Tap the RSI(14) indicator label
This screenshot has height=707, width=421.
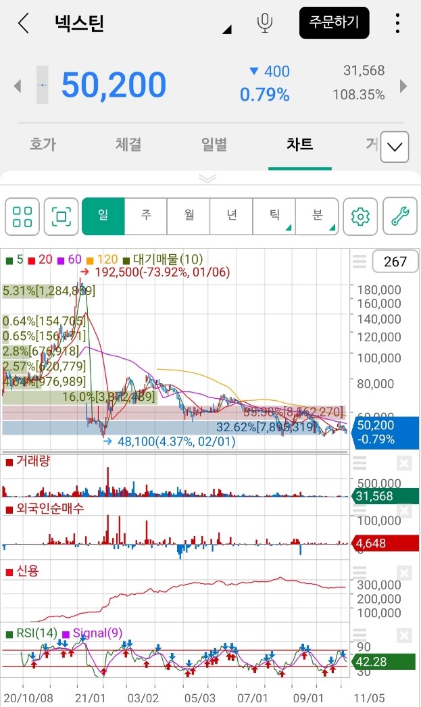click(x=32, y=633)
